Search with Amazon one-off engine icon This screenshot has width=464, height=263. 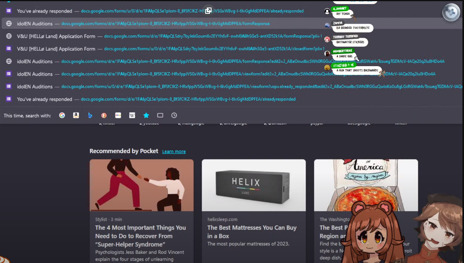pyautogui.click(x=76, y=115)
